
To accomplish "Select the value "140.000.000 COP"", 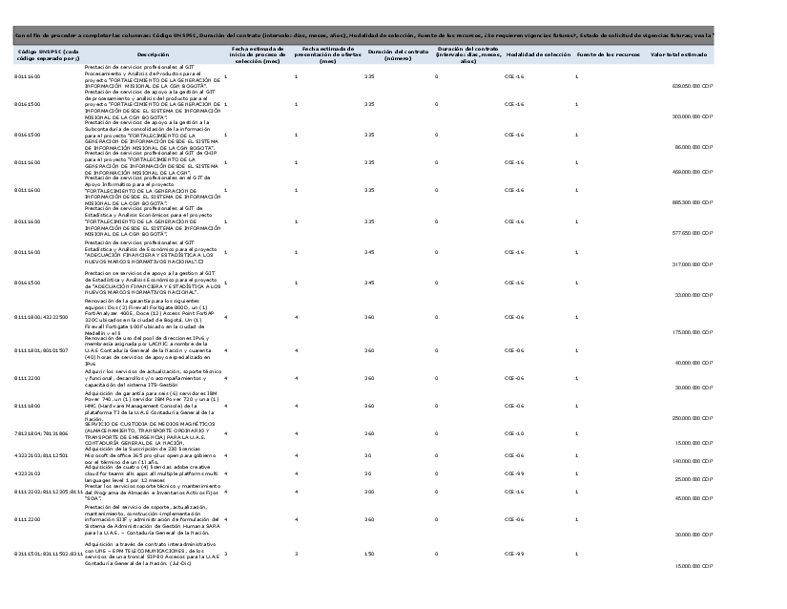I will tap(693, 461).
